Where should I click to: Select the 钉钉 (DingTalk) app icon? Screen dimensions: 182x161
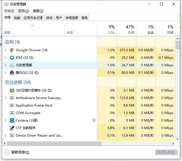tap(12, 58)
